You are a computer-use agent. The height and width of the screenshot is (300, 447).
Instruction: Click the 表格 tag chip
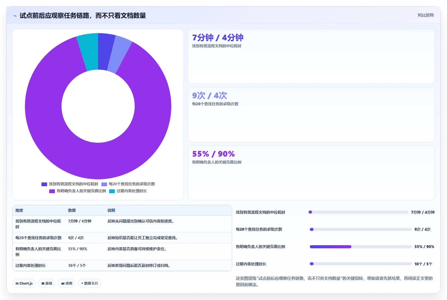tap(47, 283)
